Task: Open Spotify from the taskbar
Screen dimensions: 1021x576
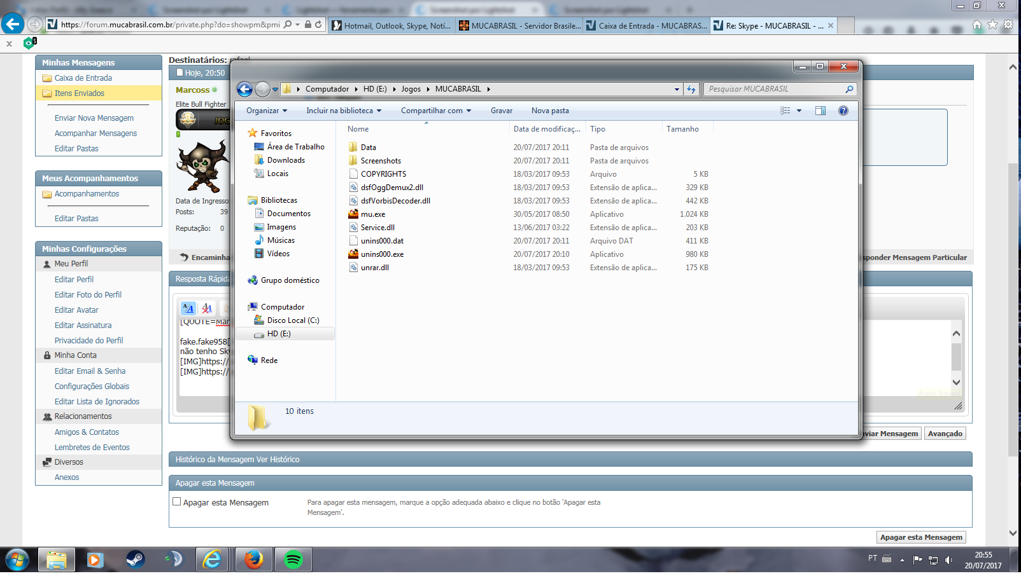Action: tap(293, 560)
